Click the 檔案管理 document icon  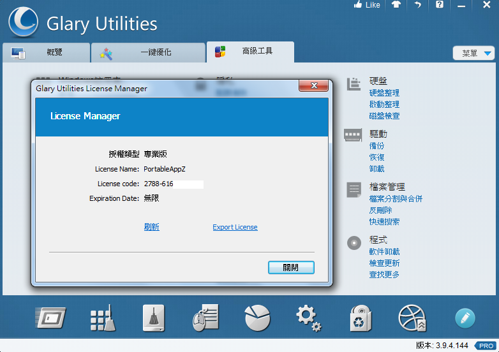coord(354,190)
